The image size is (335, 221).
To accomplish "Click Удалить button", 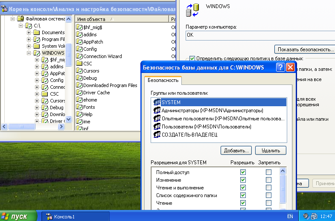I will 271,151.
